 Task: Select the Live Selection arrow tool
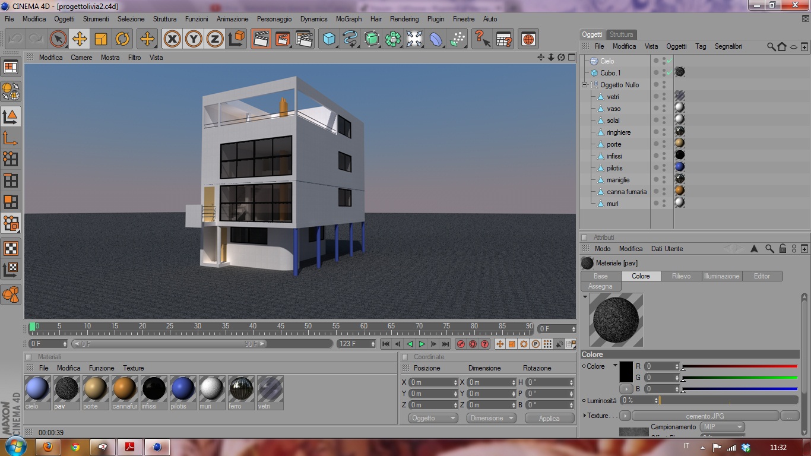tap(58, 39)
